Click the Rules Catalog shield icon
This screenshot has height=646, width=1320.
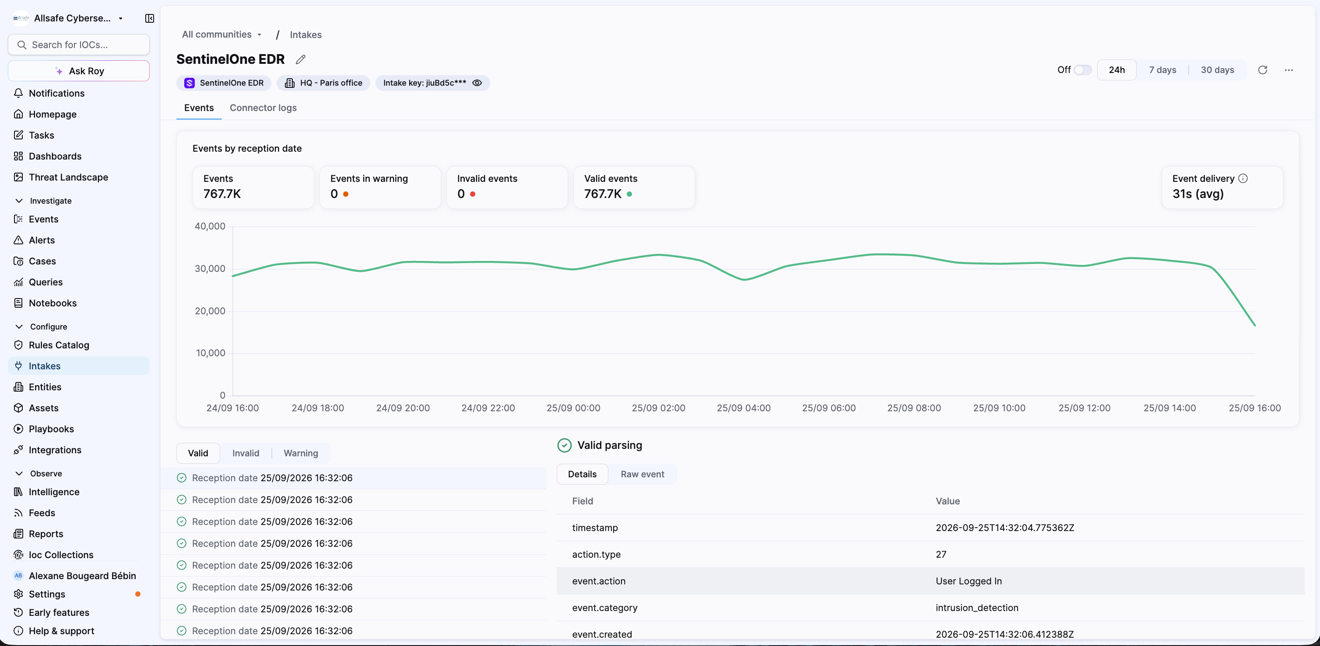pos(18,345)
